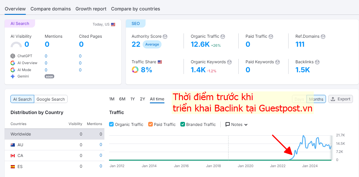359x177 pixels.
Task: Open the Growth report tab
Action: (x=91, y=9)
